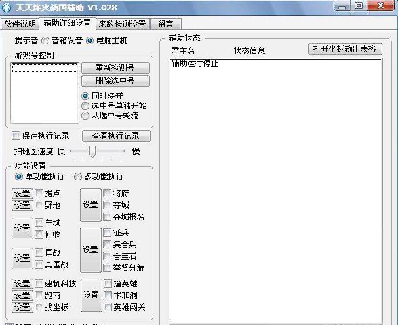Viewport: 398px width, 325px height.
Task: Click the 删除选中号 button
Action: click(x=115, y=81)
